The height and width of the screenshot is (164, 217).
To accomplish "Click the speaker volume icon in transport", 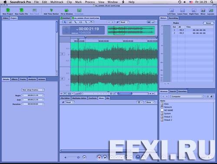I will click(x=66, y=157).
